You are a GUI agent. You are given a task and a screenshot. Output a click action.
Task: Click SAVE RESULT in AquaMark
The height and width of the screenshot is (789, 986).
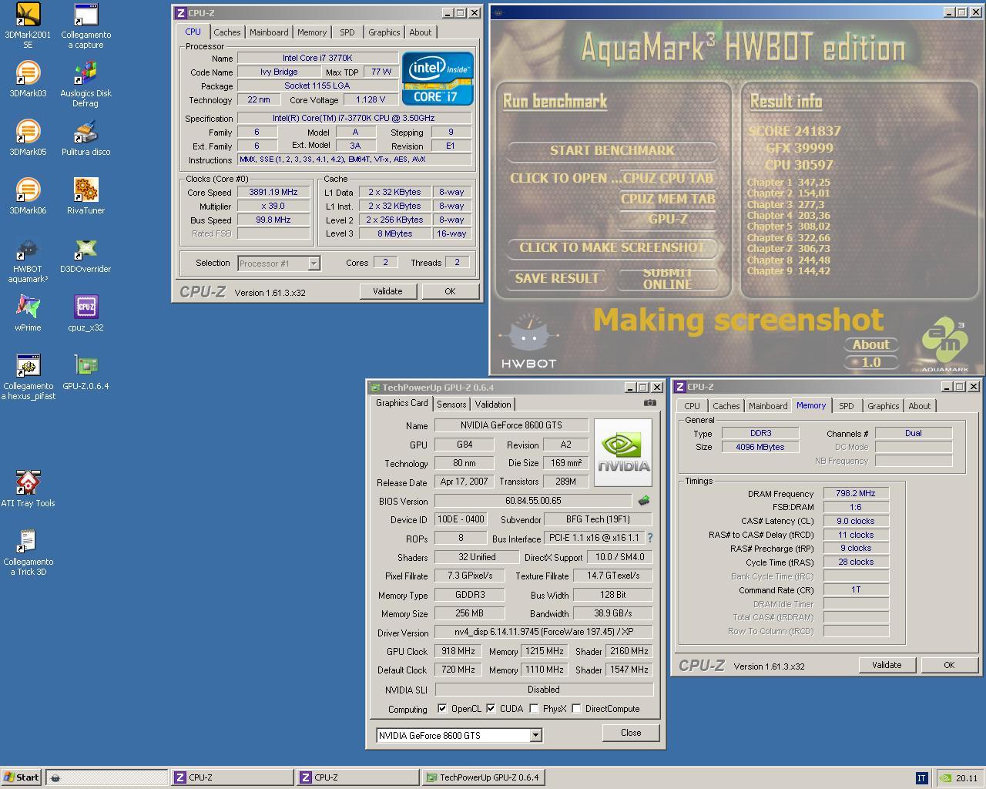coord(557,278)
